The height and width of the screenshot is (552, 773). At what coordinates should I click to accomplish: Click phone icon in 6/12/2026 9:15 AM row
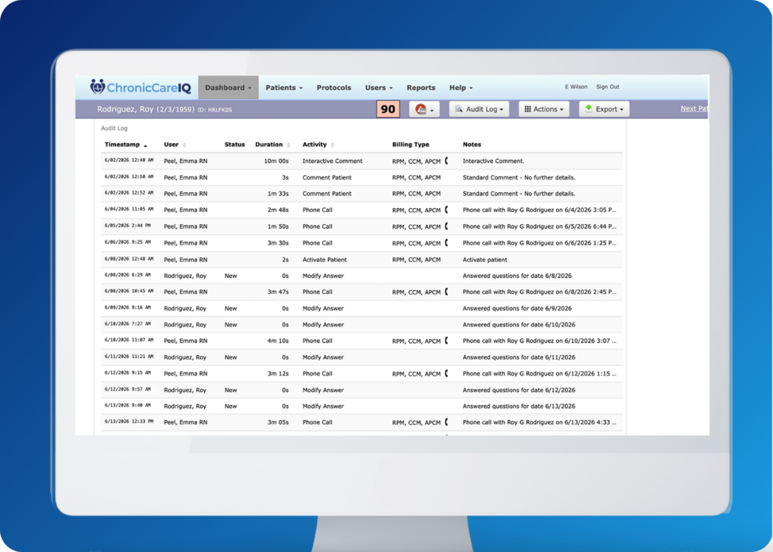point(446,373)
